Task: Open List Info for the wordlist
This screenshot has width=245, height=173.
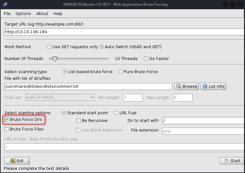Action: [213, 86]
